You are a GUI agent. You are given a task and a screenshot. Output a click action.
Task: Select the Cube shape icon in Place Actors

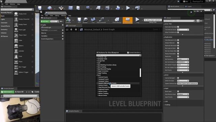[x=16, y=40]
